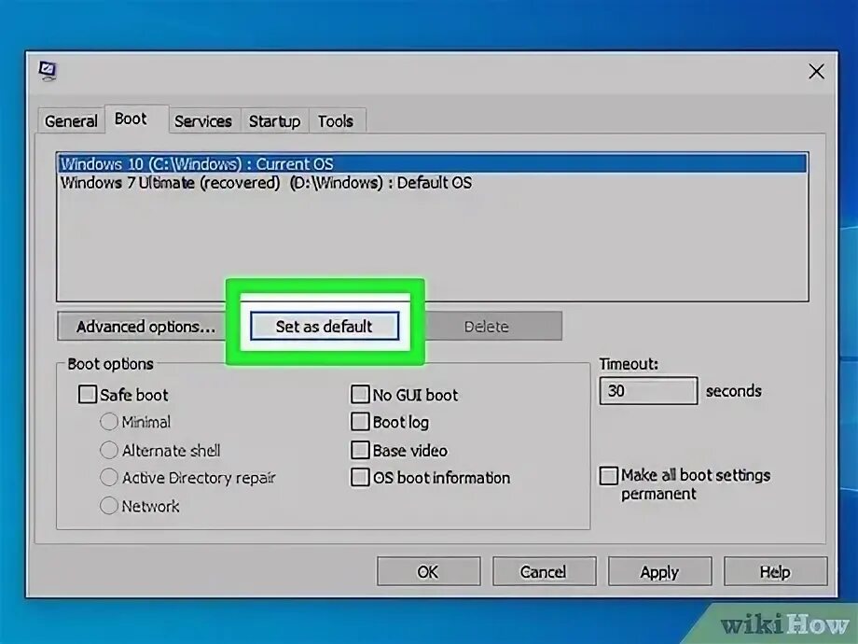
Task: Switch to the General tab
Action: pyautogui.click(x=71, y=120)
